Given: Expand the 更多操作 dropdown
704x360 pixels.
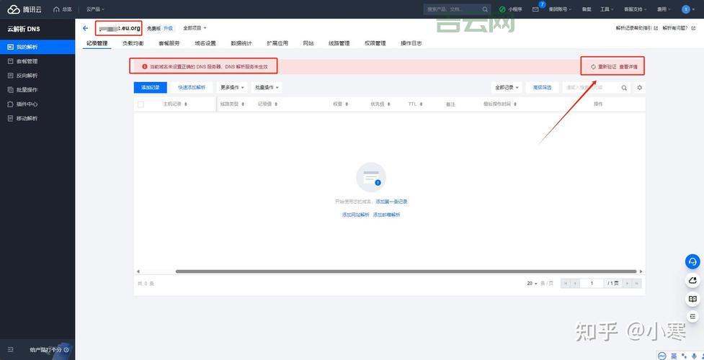Looking at the screenshot, I should [x=232, y=88].
